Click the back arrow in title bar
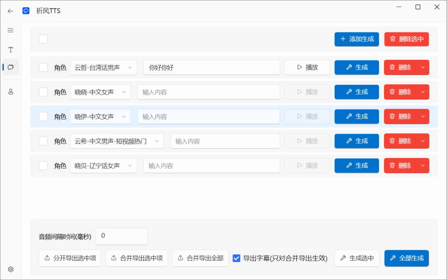Screen dimensions: 447x280 [10, 11]
